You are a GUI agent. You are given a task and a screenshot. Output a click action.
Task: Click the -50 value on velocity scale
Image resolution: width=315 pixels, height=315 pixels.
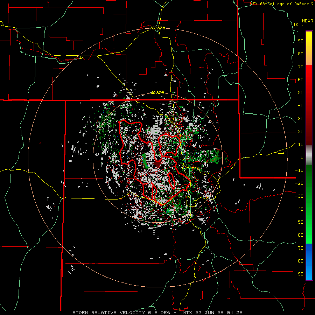(299, 222)
